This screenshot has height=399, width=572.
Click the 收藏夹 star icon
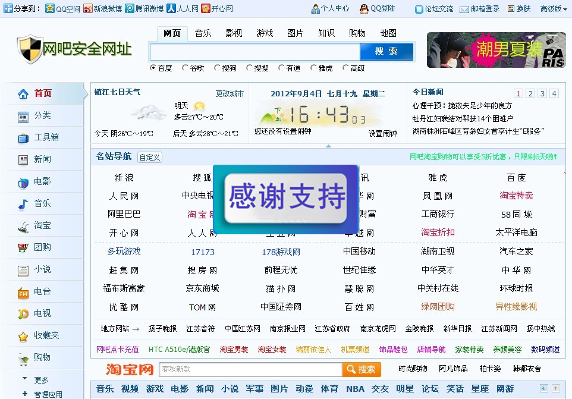click(23, 337)
